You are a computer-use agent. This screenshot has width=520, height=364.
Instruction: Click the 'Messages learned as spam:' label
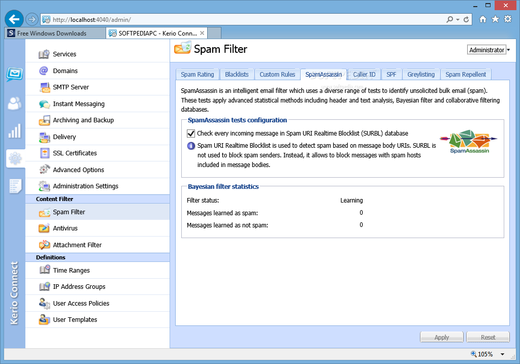tap(222, 213)
